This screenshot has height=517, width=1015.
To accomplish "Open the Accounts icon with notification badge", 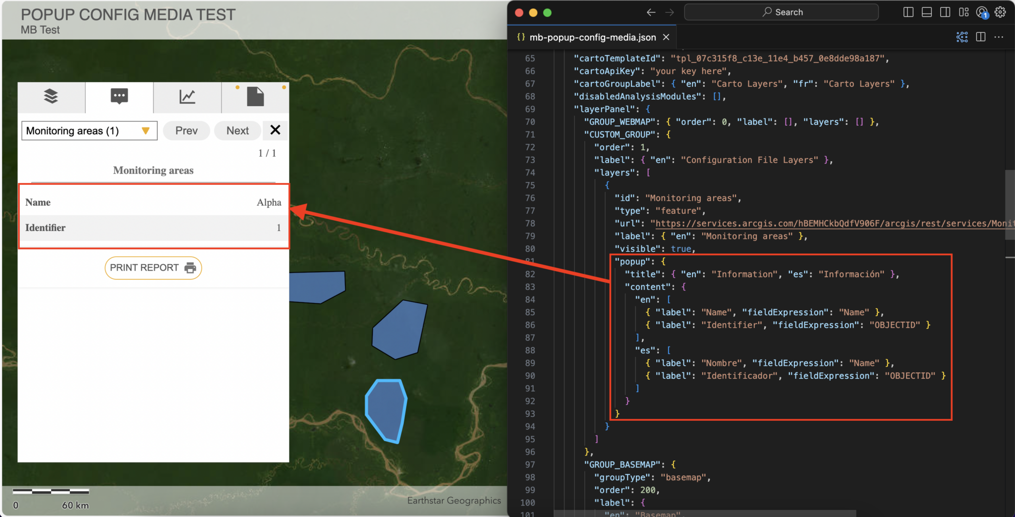I will click(x=982, y=12).
